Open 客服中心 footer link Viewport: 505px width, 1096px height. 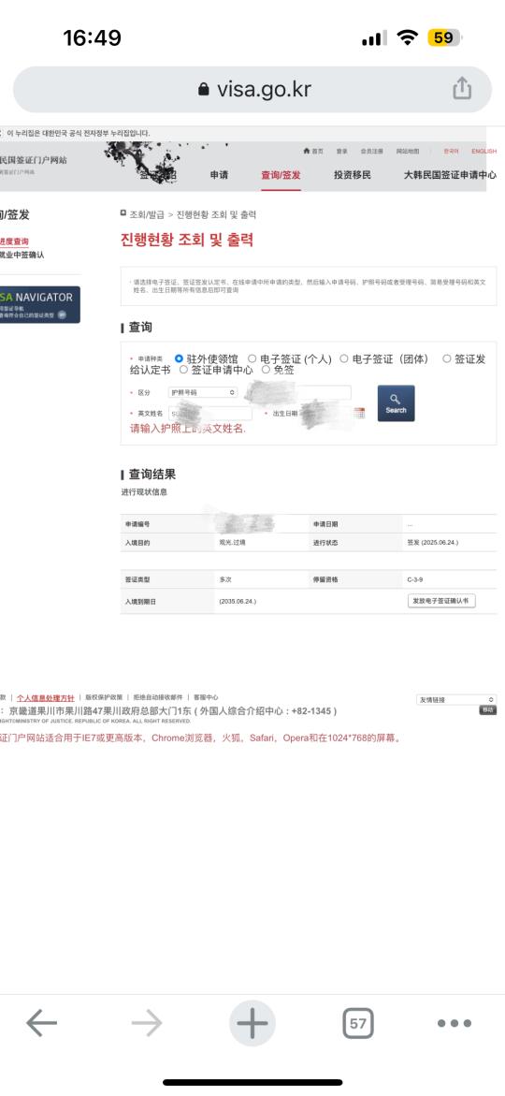[206, 697]
